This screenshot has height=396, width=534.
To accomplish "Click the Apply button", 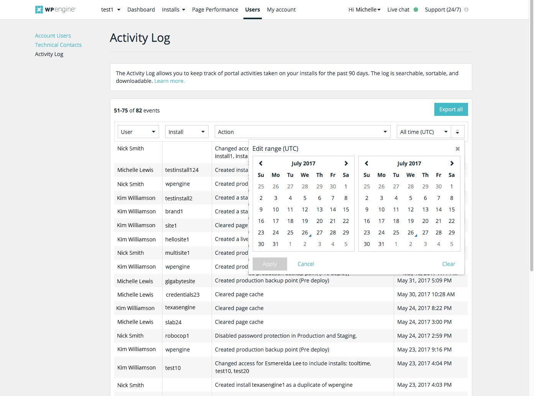I will pos(269,264).
